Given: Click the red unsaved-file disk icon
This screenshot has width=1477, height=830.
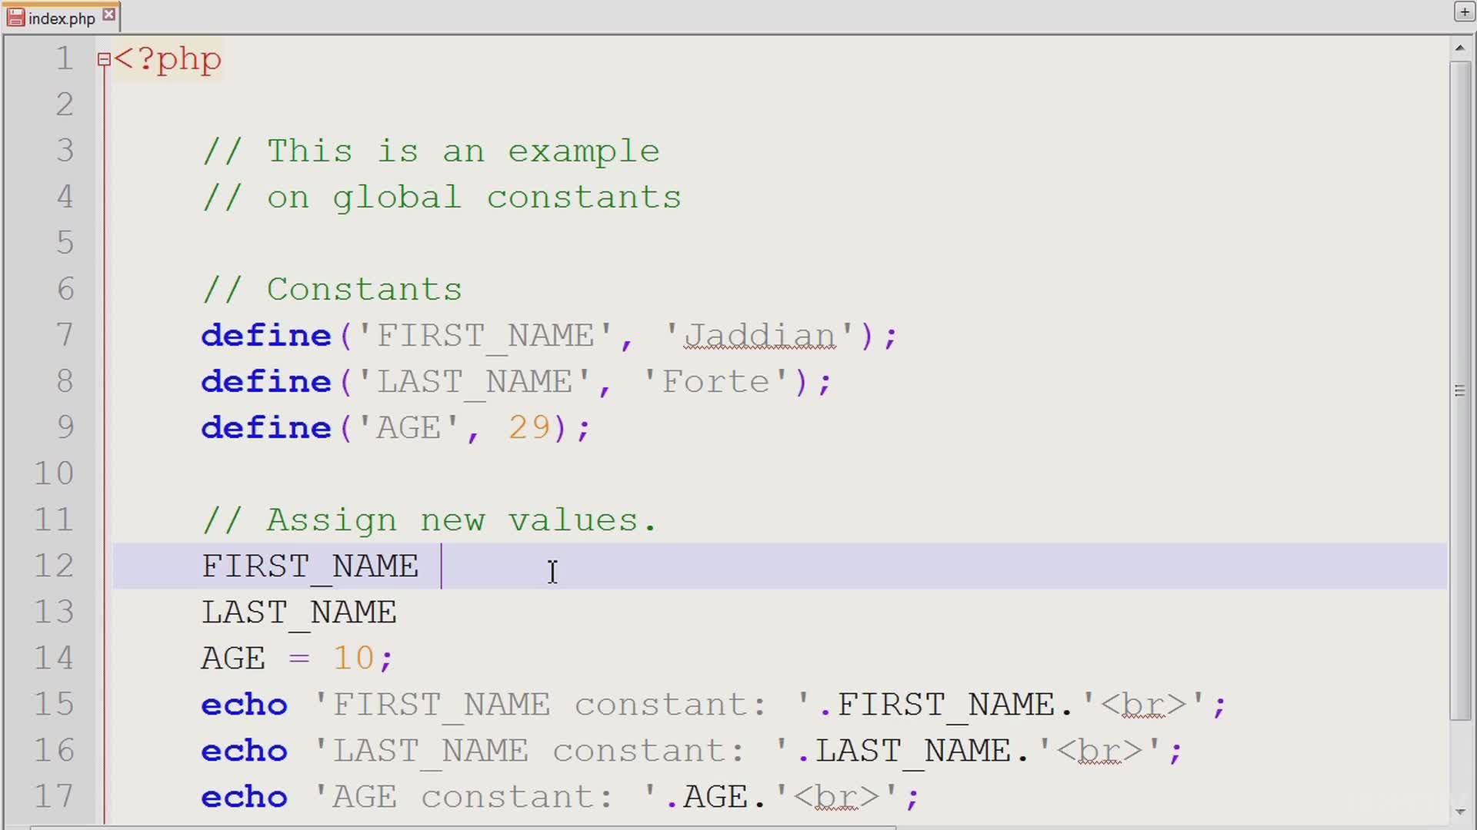Looking at the screenshot, I should pos(15,18).
